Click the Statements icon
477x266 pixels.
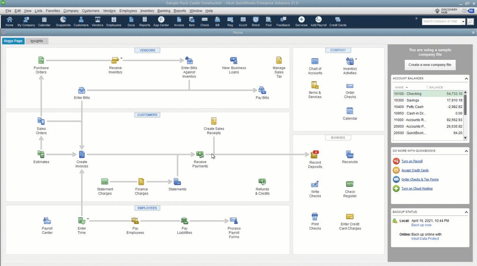(x=177, y=182)
